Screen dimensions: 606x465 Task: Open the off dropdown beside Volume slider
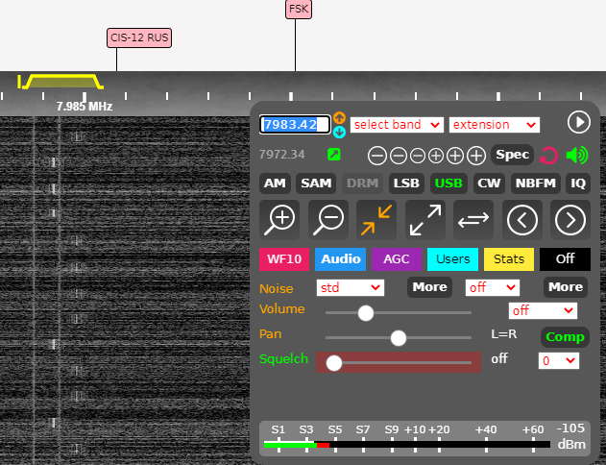[x=543, y=310]
